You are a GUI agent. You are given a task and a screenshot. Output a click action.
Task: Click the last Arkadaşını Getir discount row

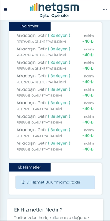click(55, 146)
